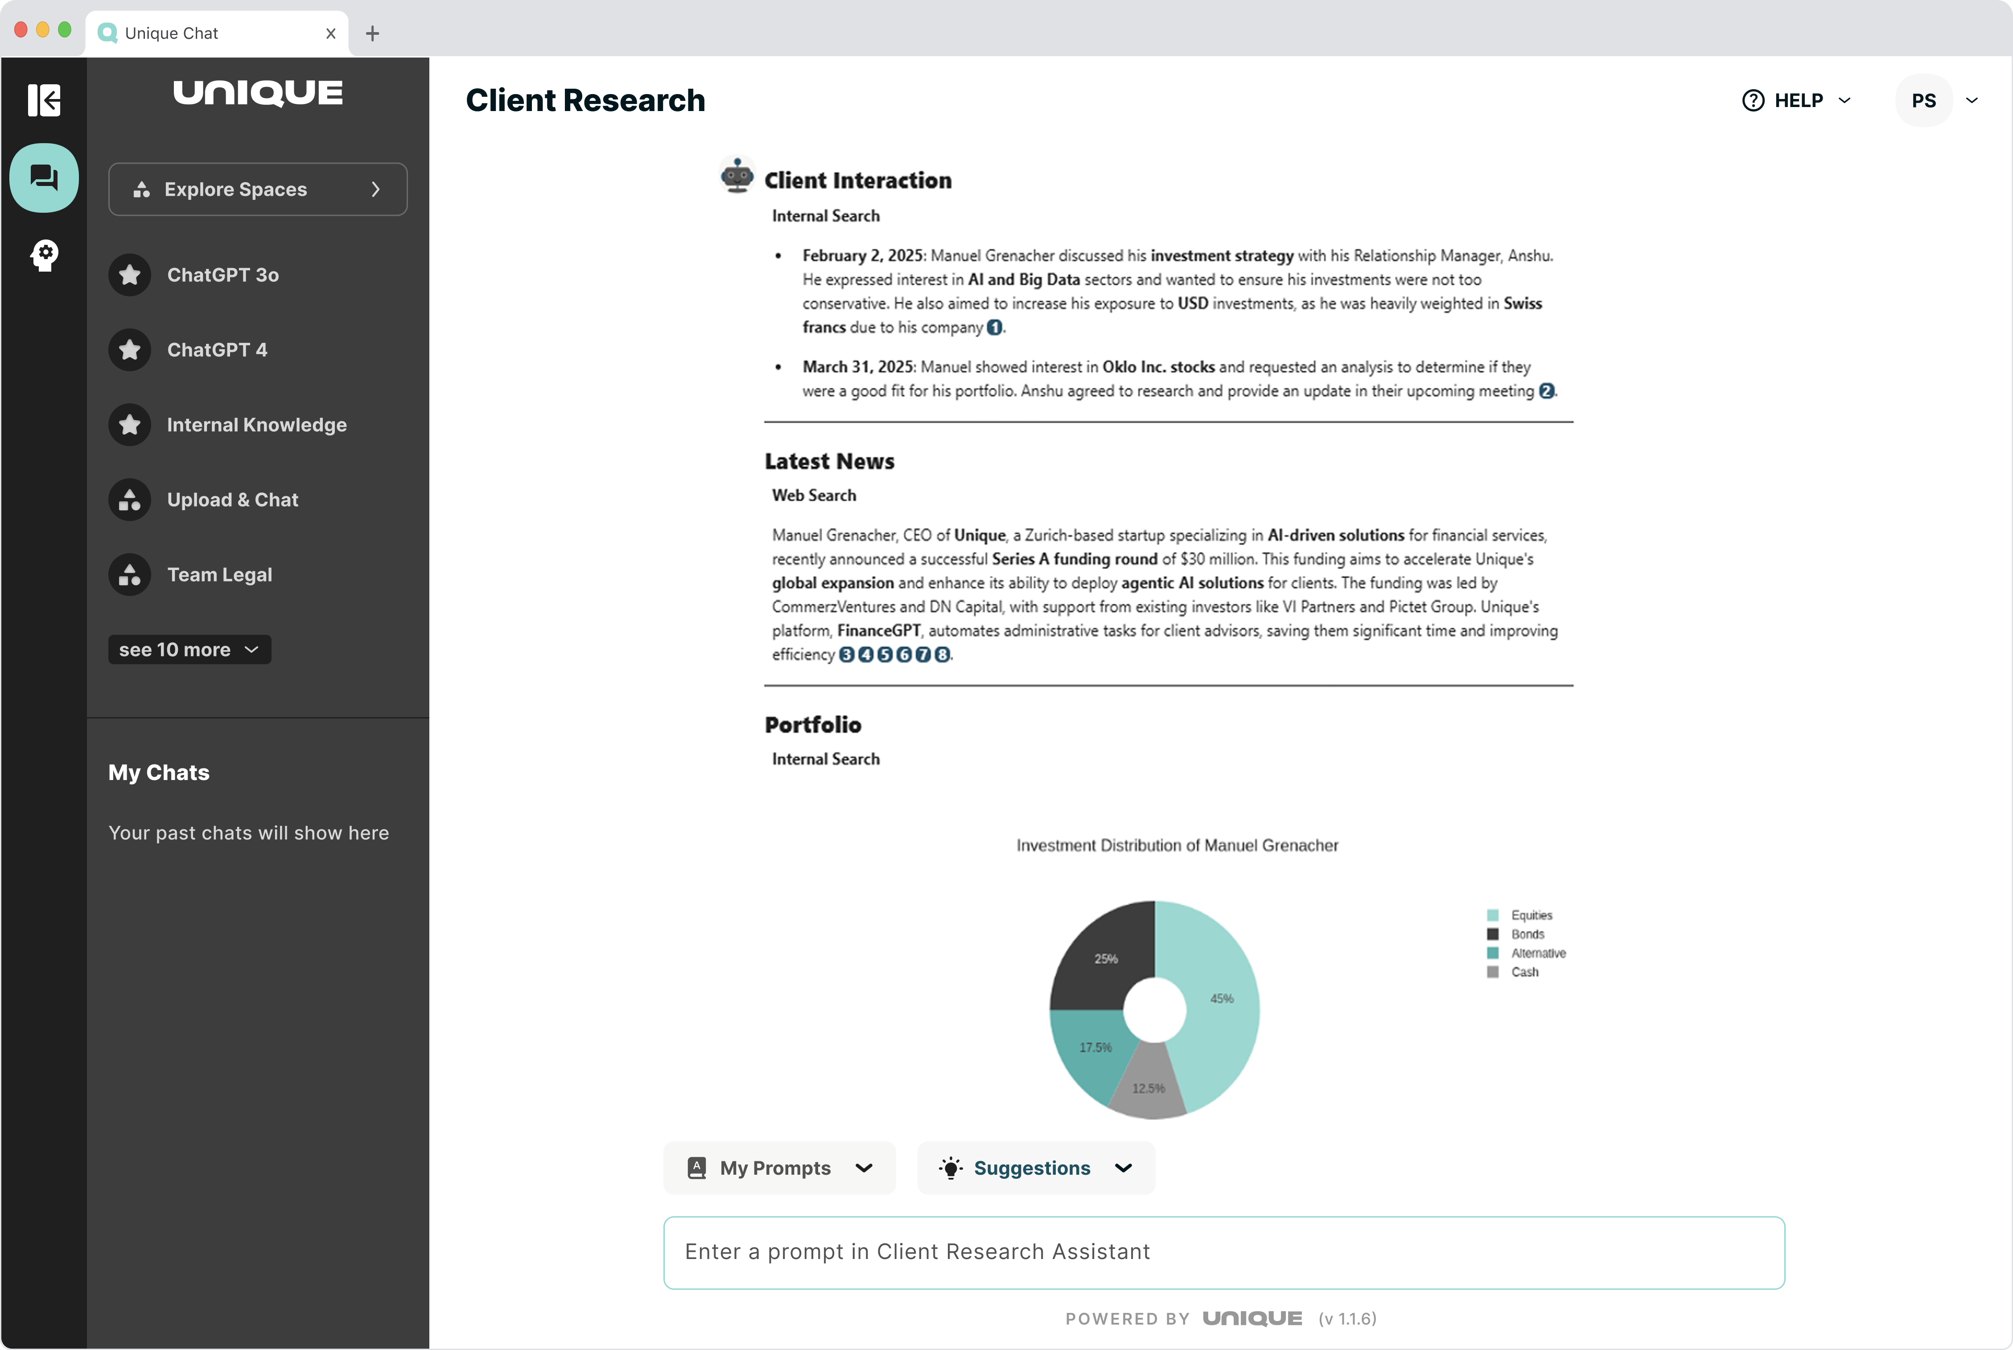2013x1350 pixels.
Task: Click the space icon next to Upload & Chat
Action: [130, 500]
